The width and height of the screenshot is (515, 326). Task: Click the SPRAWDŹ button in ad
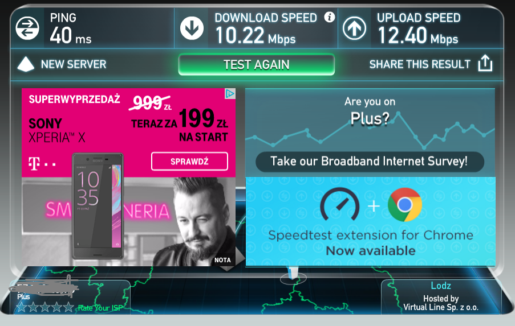point(189,161)
